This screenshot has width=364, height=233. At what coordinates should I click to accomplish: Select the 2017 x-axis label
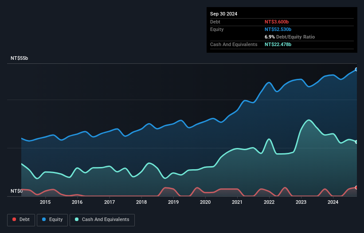110,202
